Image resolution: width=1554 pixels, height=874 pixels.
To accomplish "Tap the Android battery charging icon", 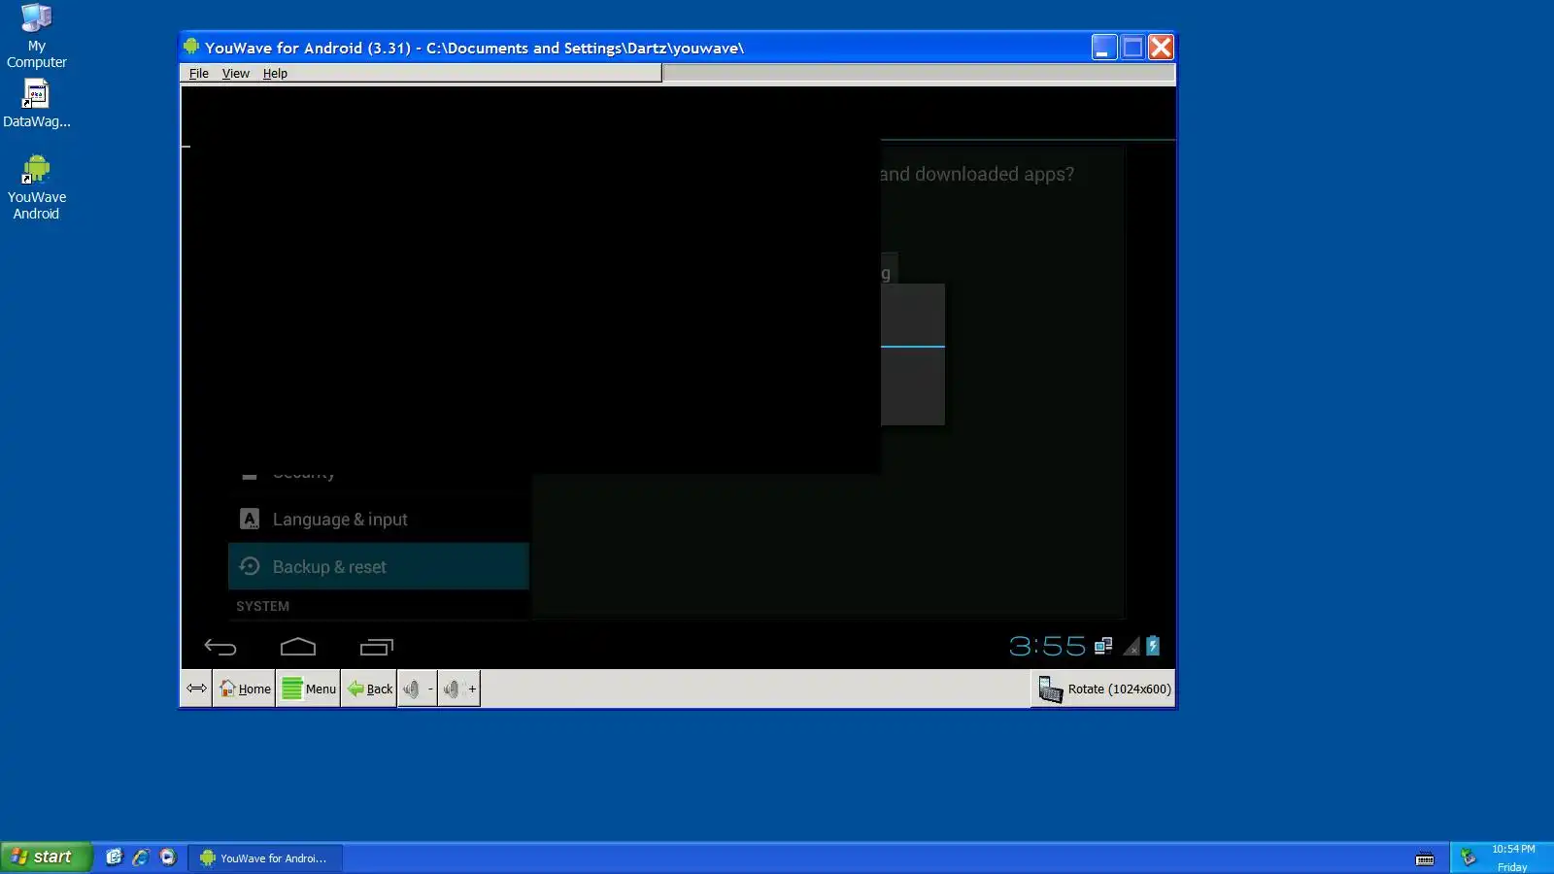I will tap(1153, 646).
